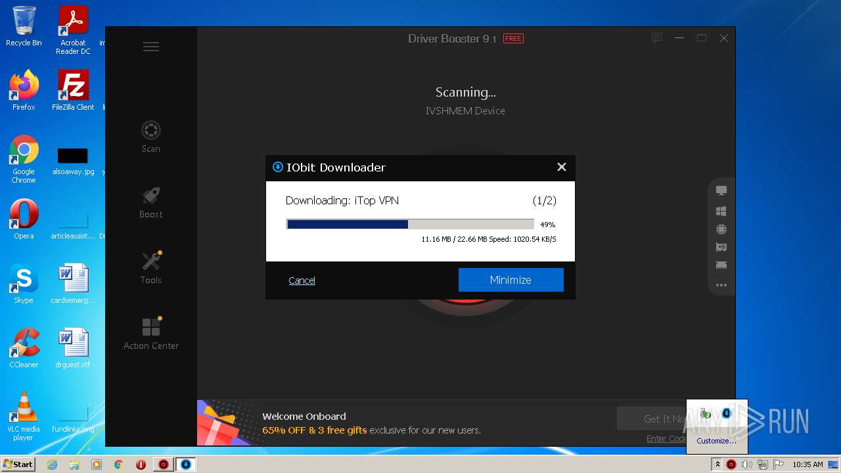Select the Google Chrome desktop icon
This screenshot has width=841, height=473.
(24, 160)
